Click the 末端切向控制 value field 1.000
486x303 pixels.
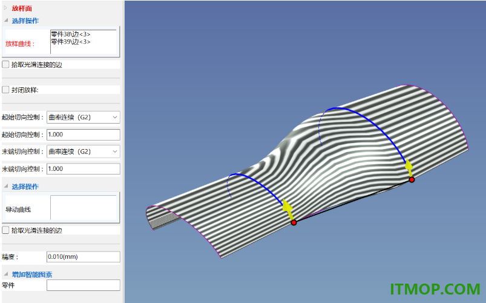(84, 168)
